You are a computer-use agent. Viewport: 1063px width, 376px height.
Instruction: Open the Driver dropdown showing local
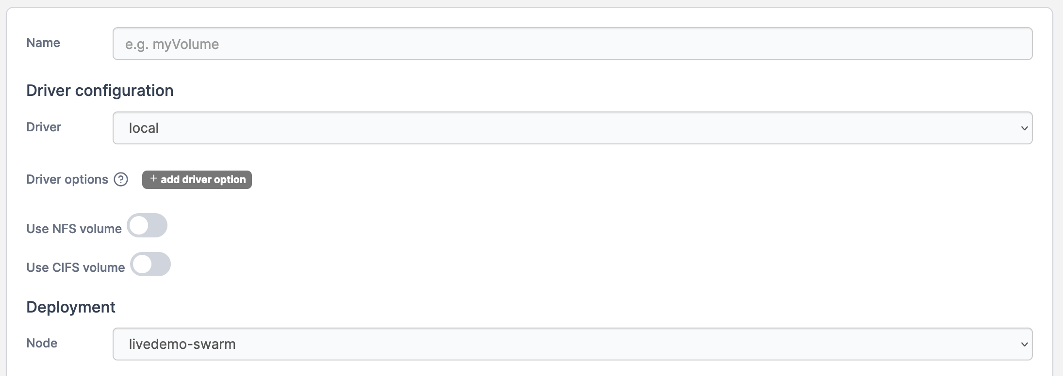(x=572, y=128)
